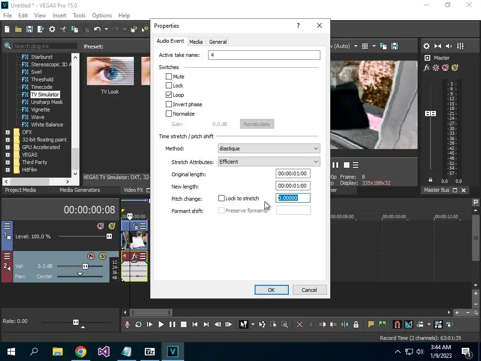Adjust the playback Rate slider handle
Screen dimensions: 481x361
(76, 322)
